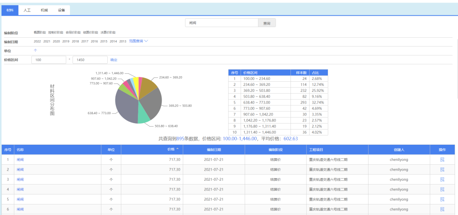This screenshot has height=215, width=458.
Task: Filter by year 2018
Action: [x=75, y=41]
